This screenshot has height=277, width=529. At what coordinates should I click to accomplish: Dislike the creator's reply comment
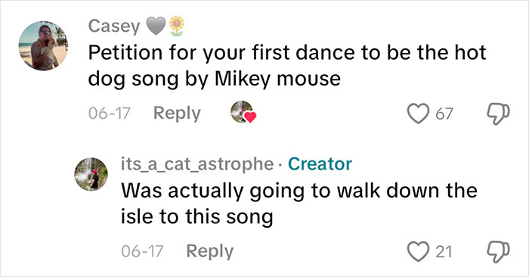(498, 252)
